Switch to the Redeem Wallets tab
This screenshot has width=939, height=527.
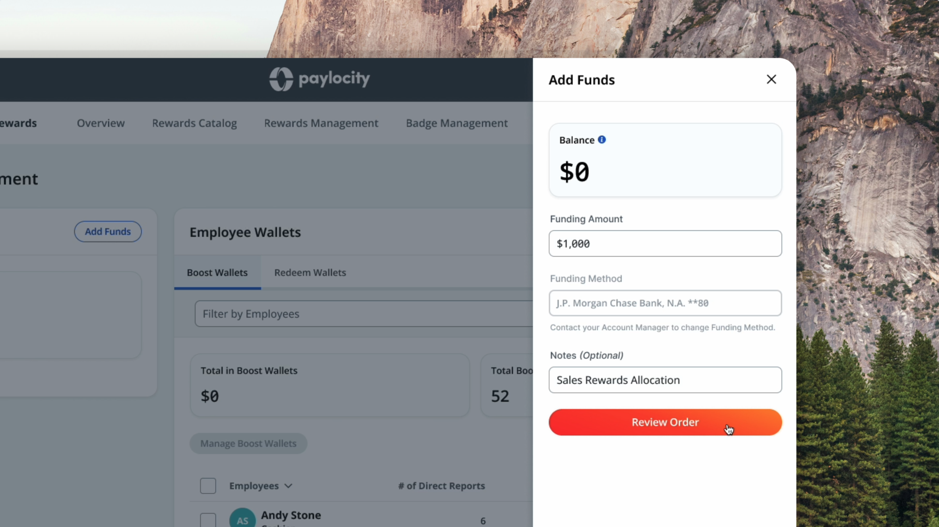tap(310, 272)
